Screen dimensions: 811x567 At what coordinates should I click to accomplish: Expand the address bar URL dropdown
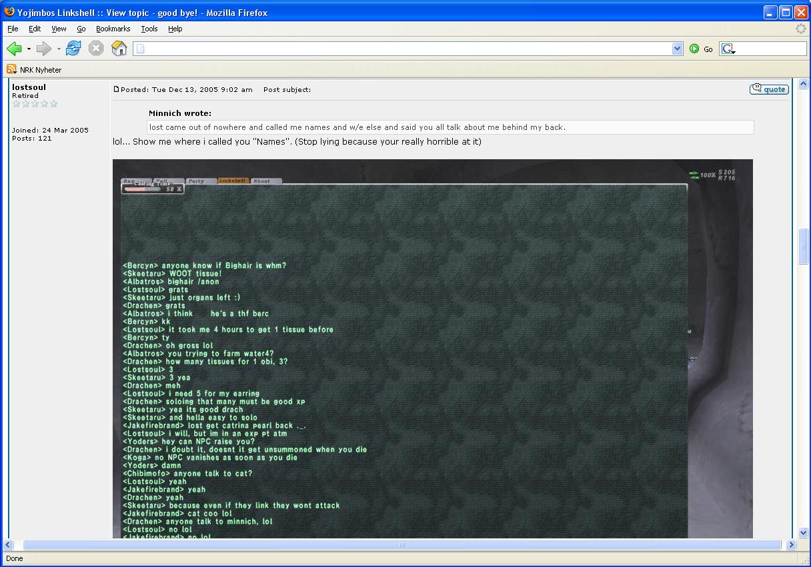click(x=678, y=49)
